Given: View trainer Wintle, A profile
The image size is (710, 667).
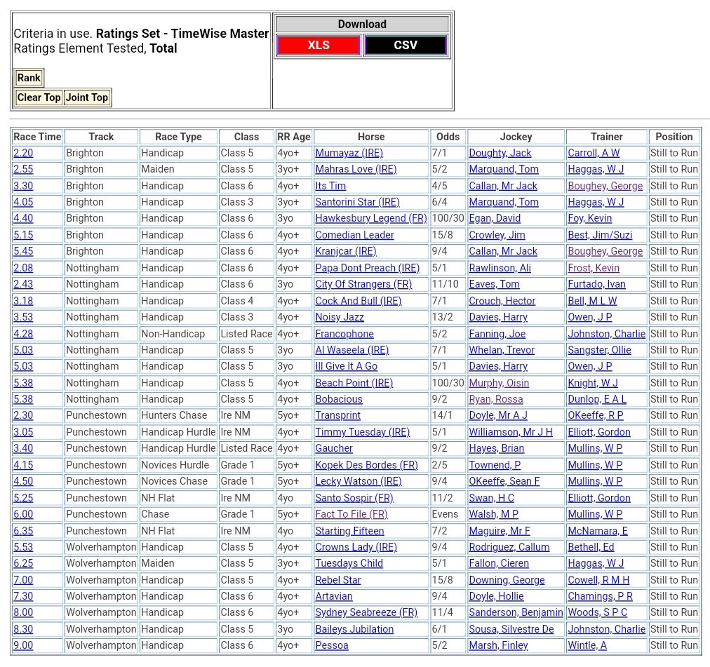Looking at the screenshot, I should 587,645.
